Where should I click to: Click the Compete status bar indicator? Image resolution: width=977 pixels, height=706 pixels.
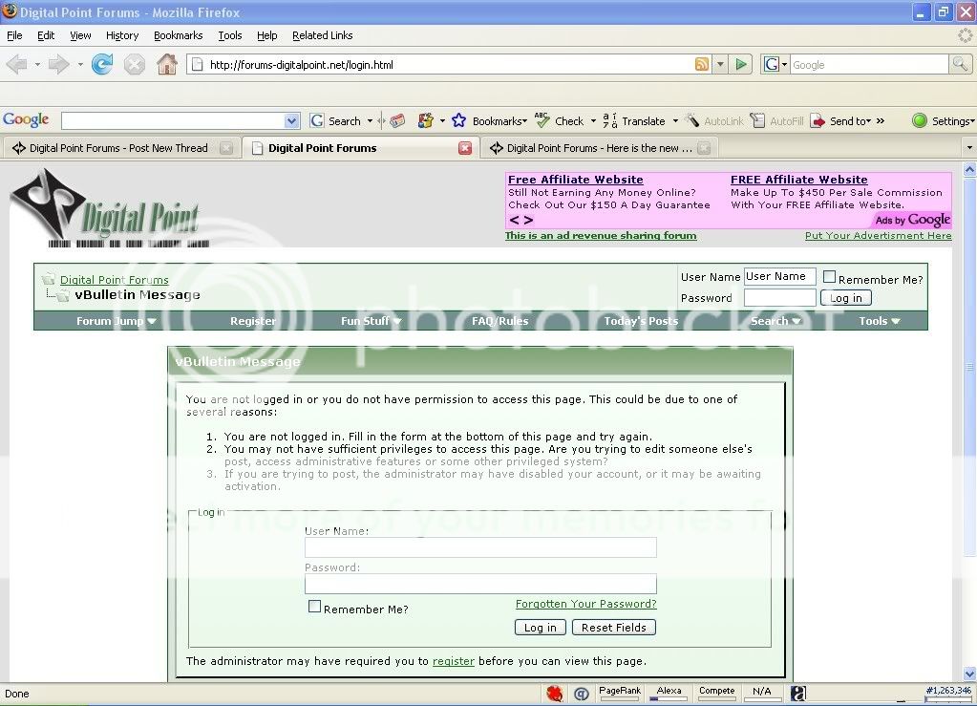pos(716,693)
